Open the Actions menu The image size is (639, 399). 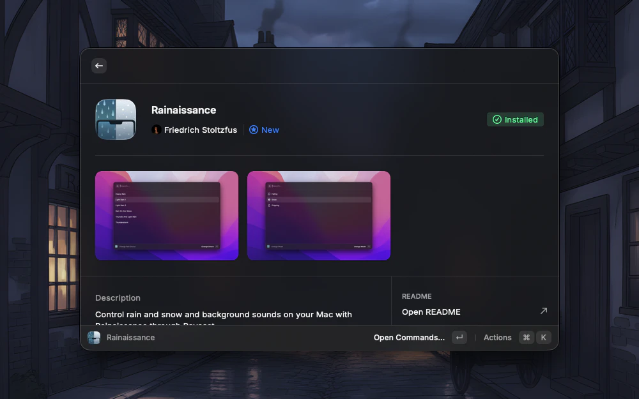pos(497,337)
